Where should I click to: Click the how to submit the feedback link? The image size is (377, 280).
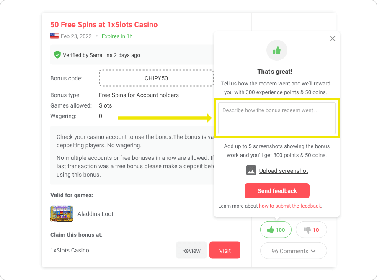tap(290, 206)
